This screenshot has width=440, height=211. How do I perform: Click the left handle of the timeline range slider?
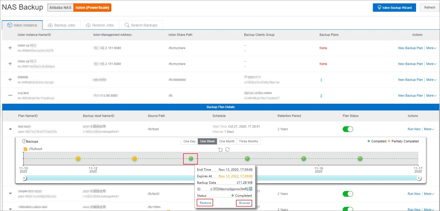pos(24,178)
